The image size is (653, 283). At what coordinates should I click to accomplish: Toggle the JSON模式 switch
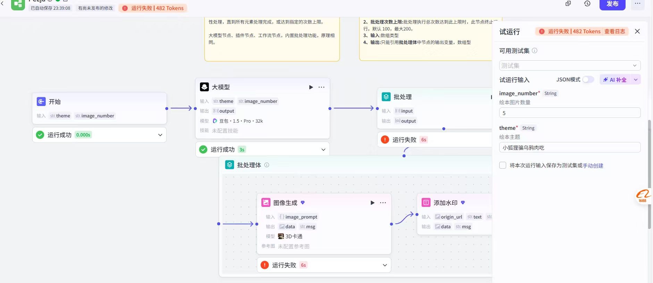click(588, 80)
